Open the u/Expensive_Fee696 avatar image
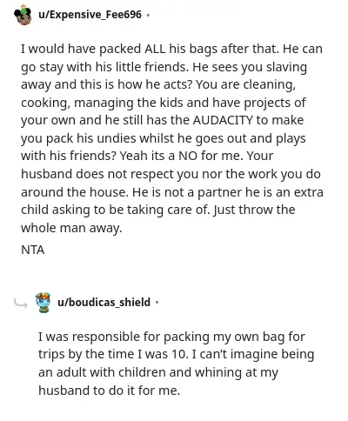The height and width of the screenshot is (421, 348). 23,15
